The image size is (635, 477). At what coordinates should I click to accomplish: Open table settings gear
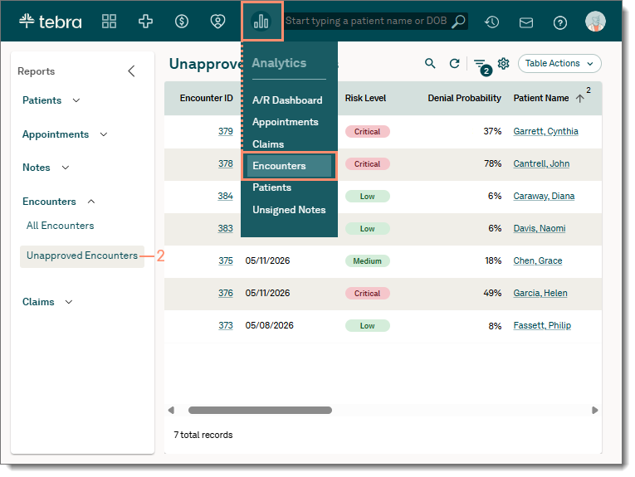[x=503, y=64]
